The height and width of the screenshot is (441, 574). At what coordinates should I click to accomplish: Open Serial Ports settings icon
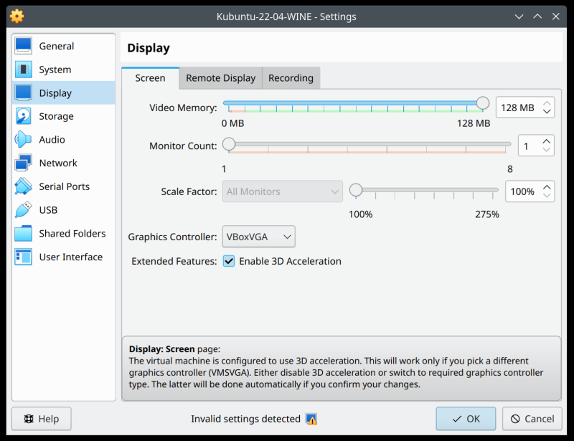coord(24,186)
